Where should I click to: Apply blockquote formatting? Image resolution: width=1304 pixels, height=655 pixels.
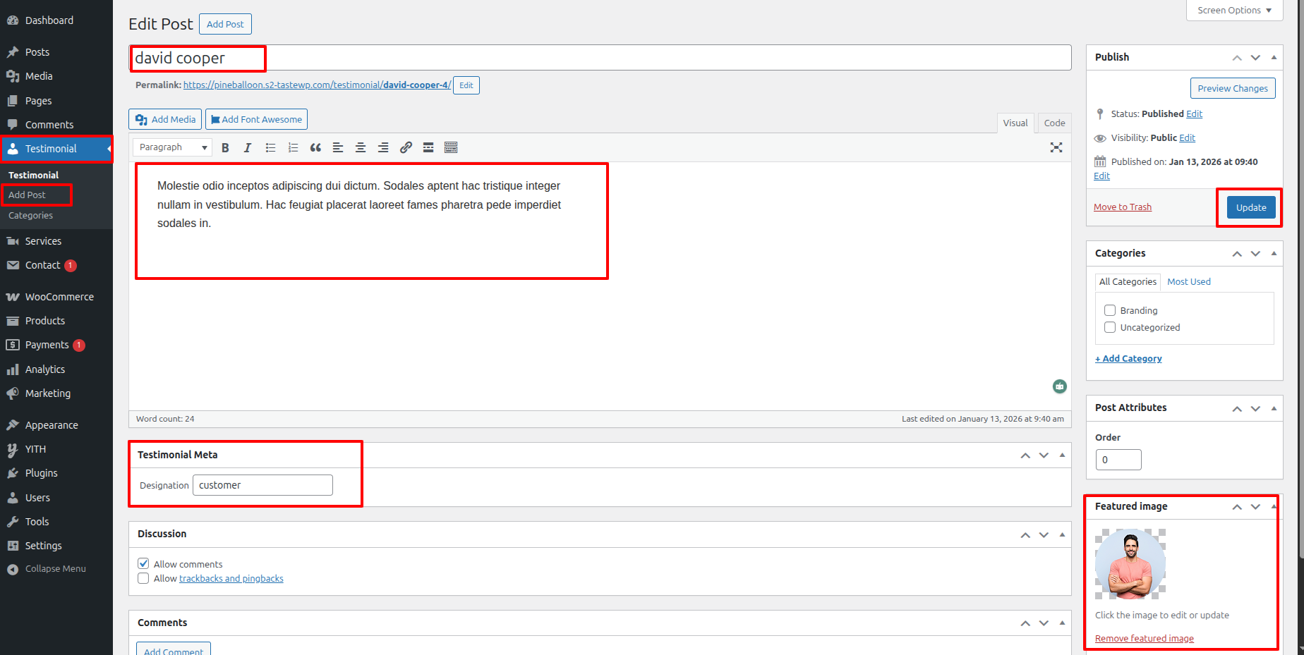pos(315,147)
